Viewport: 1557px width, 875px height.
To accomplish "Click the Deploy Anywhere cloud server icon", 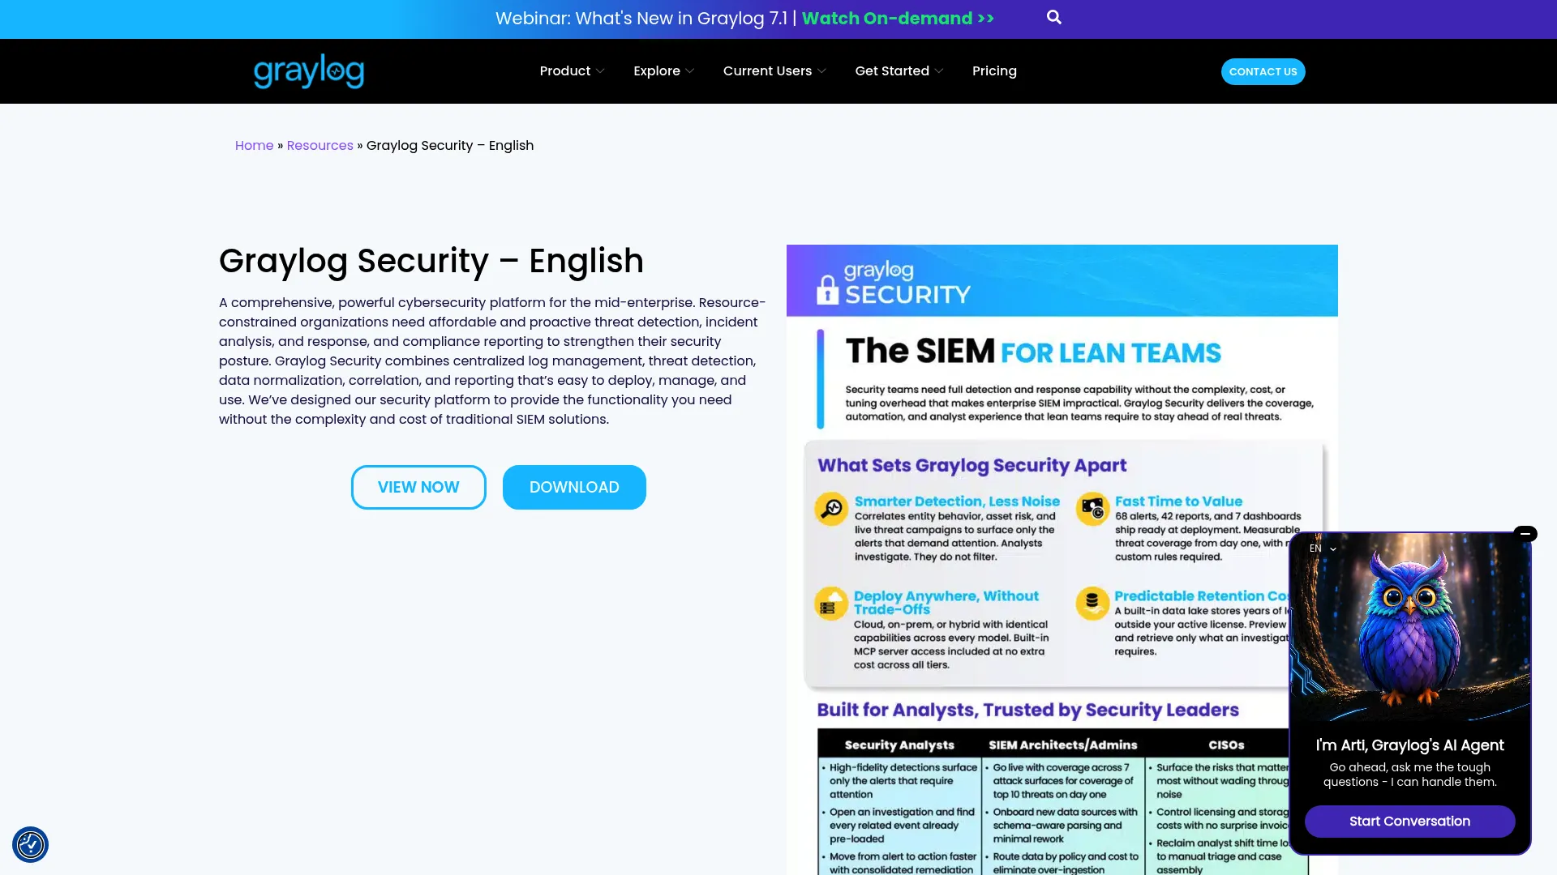I will [x=830, y=604].
